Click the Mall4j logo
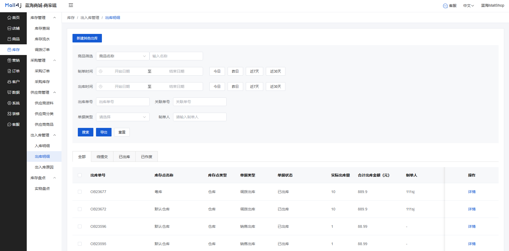Viewport: 509px width, 251px height. click(x=13, y=5)
